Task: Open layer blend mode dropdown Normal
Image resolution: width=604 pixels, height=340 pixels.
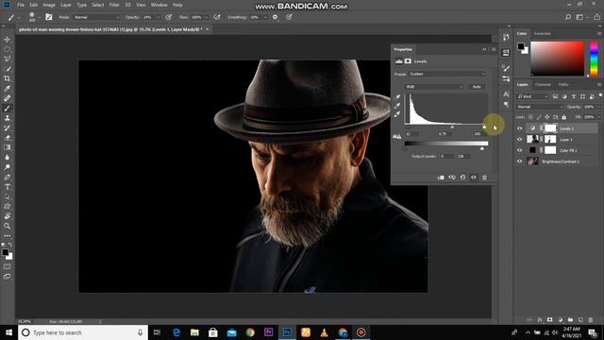Action: [x=540, y=107]
